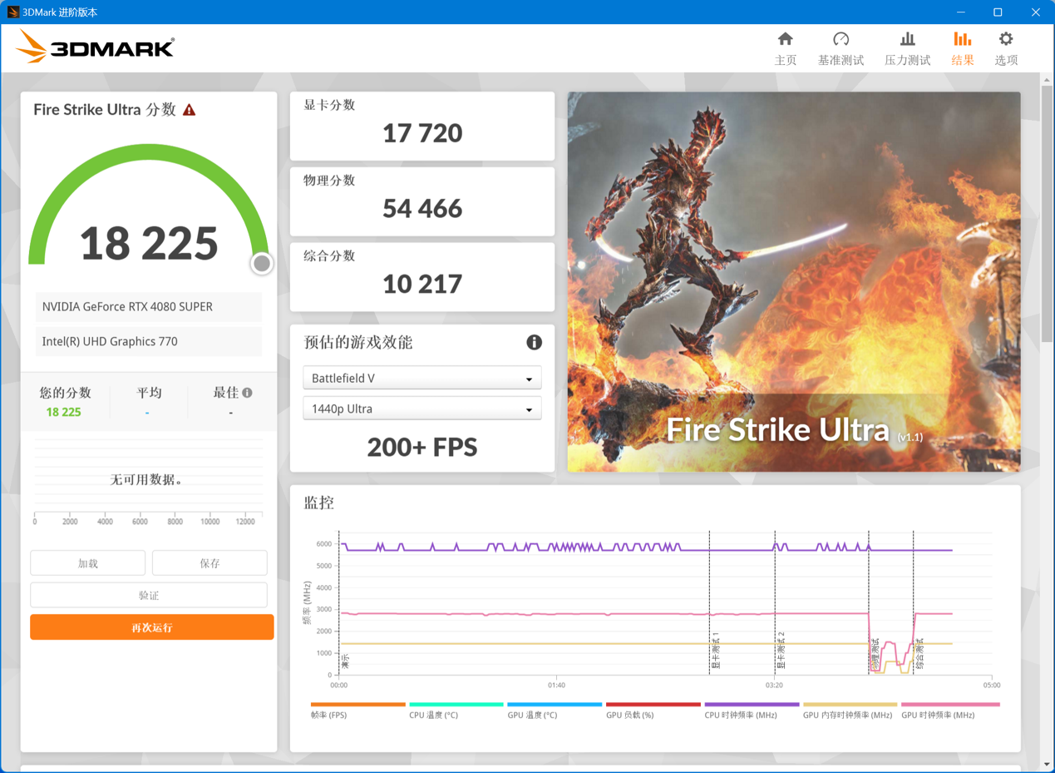Open stress testing via the 压力测试 bar-chart icon
The width and height of the screenshot is (1055, 773).
pos(907,38)
